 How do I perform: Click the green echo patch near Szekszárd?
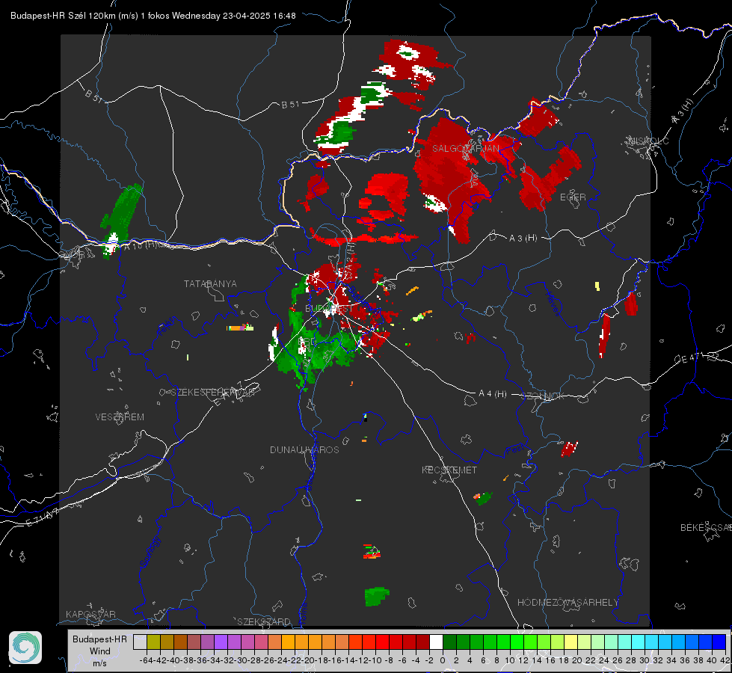click(x=376, y=597)
